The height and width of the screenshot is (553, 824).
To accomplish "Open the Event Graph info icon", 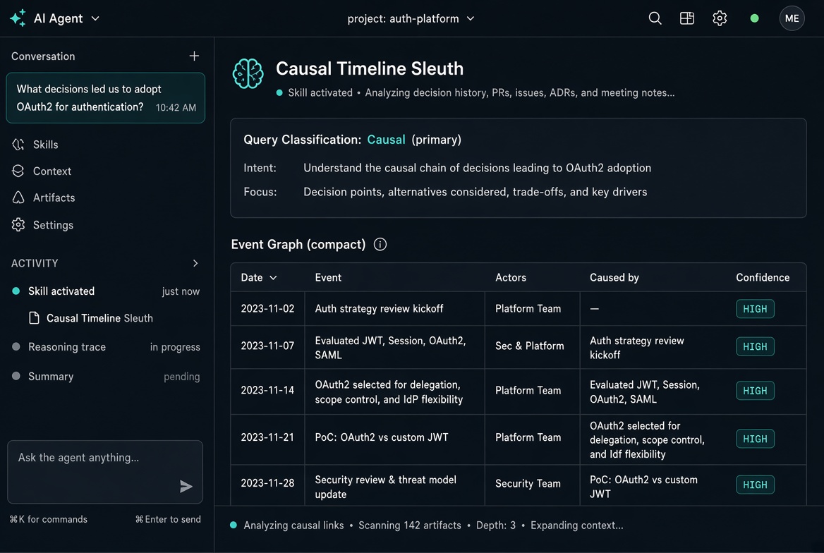I will pyautogui.click(x=380, y=245).
